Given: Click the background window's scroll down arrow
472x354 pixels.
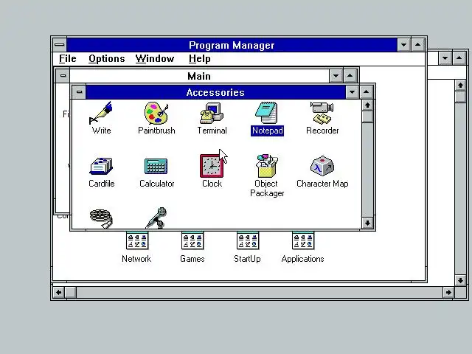Looking at the screenshot, I should [460, 280].
